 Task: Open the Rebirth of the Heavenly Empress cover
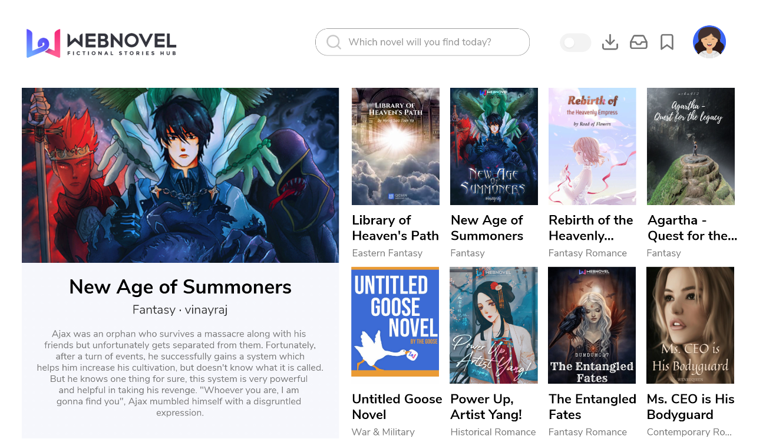(x=592, y=146)
